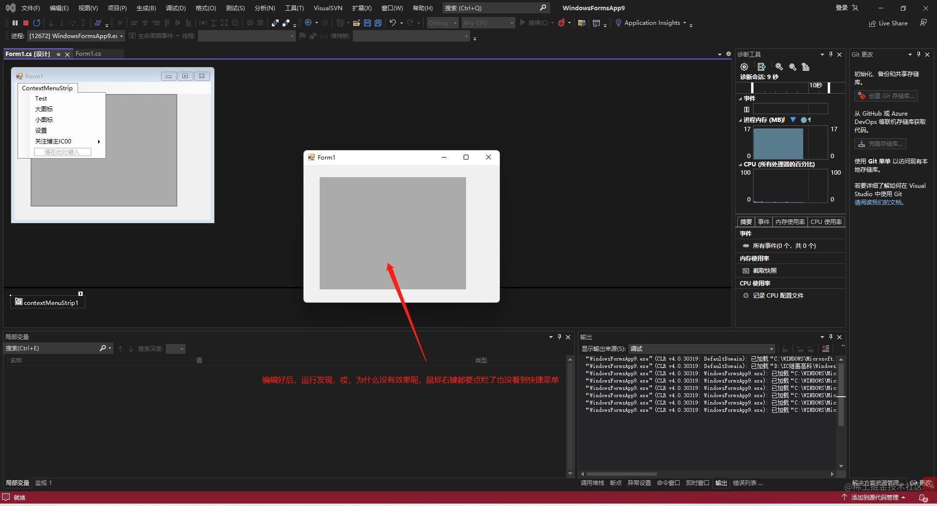Viewport: 937px width, 506px height.
Task: Click the 创建 Git 存储库 button
Action: click(x=886, y=96)
